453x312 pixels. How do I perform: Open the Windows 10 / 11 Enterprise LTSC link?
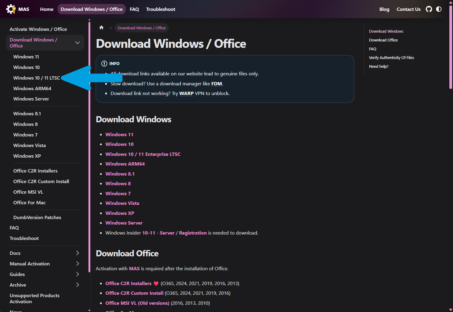[143, 154]
